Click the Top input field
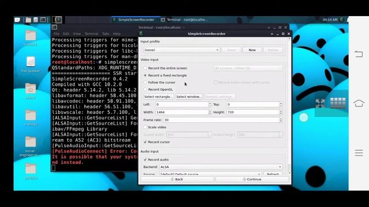This screenshot has height=207, width=369. pyautogui.click(x=253, y=105)
